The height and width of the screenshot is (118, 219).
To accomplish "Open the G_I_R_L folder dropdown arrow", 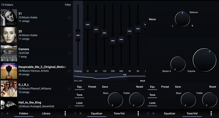I will (69, 89).
